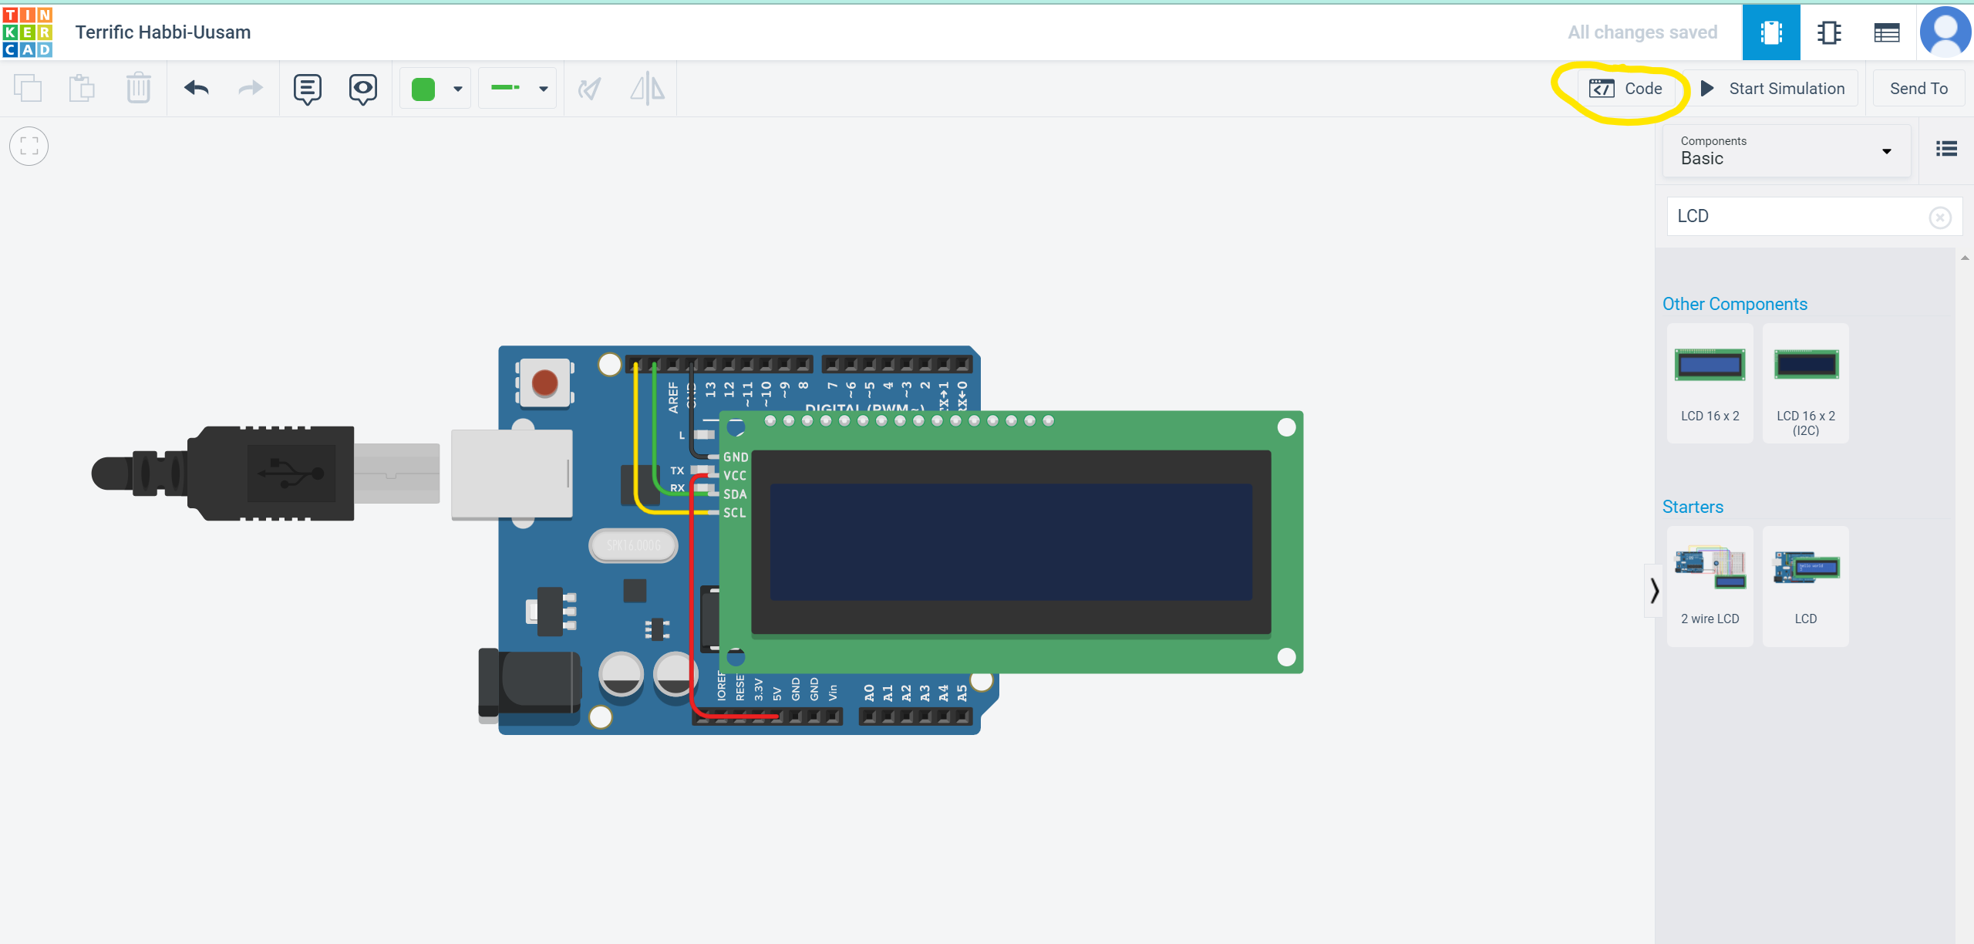Expand the wire color dropdown arrow
The height and width of the screenshot is (944, 1974).
(458, 89)
